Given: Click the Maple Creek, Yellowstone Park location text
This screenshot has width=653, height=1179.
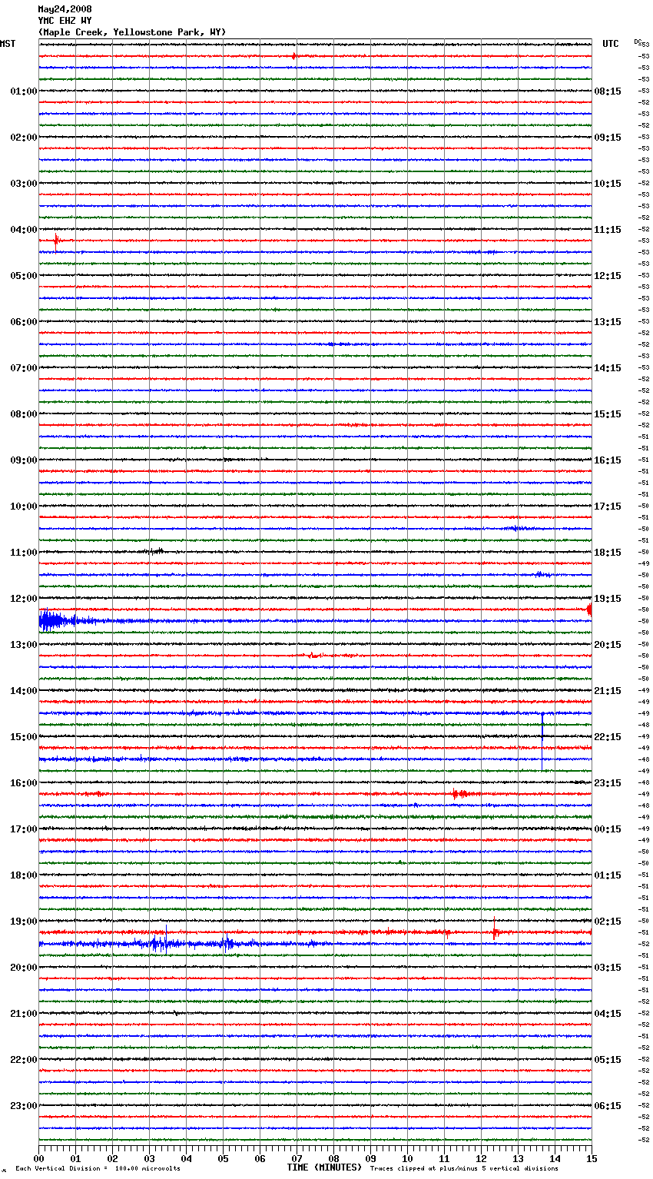Looking at the screenshot, I should click(132, 32).
